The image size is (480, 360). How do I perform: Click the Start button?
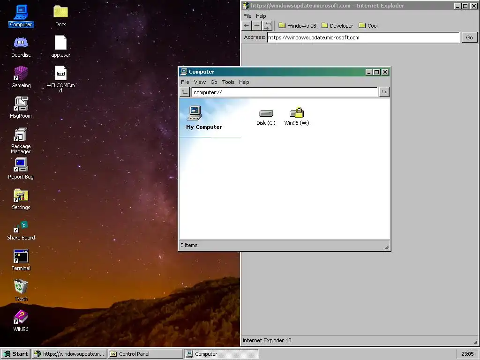15,354
